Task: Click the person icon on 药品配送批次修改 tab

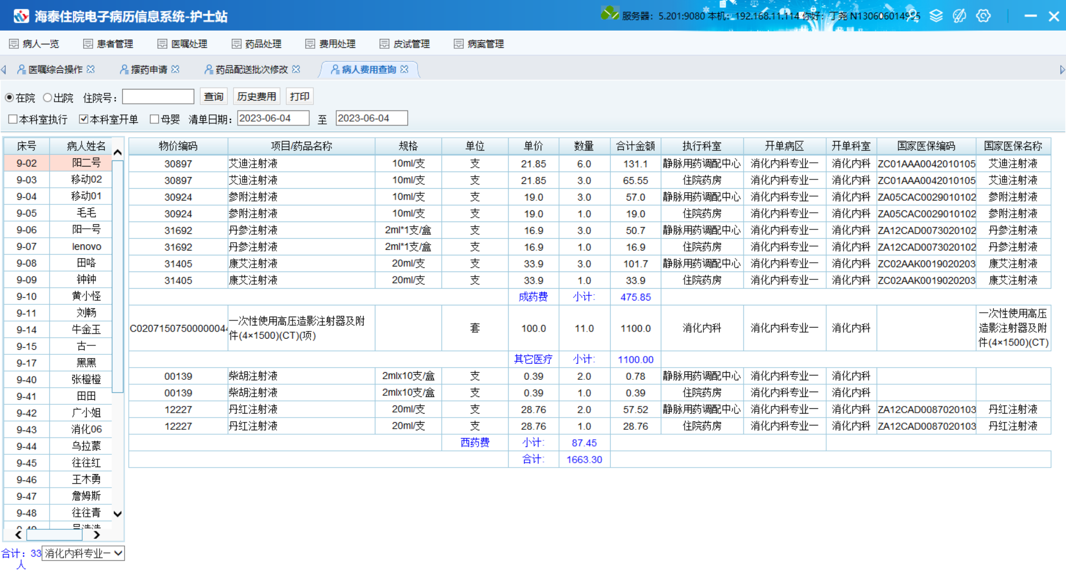Action: coord(209,69)
